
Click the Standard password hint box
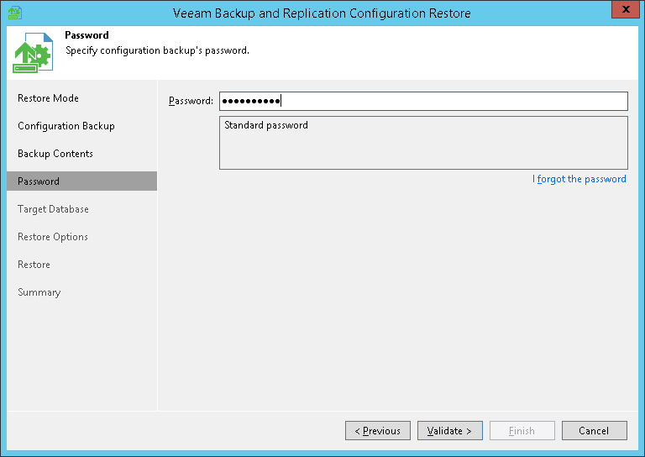click(423, 143)
